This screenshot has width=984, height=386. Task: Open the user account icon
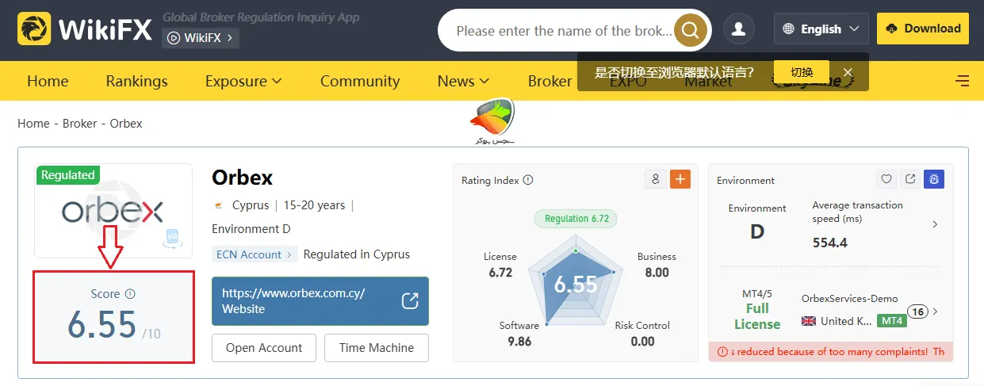point(739,29)
